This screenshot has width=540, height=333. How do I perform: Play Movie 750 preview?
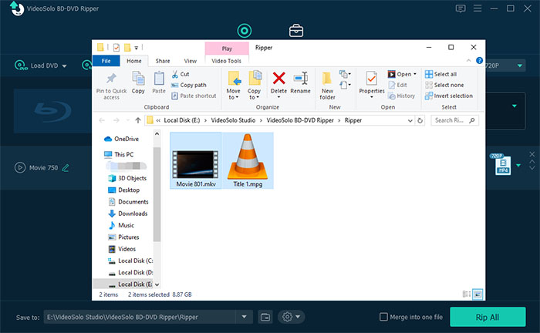coord(20,167)
